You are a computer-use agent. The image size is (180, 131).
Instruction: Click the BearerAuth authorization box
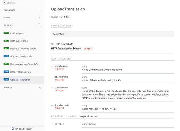[112, 34]
